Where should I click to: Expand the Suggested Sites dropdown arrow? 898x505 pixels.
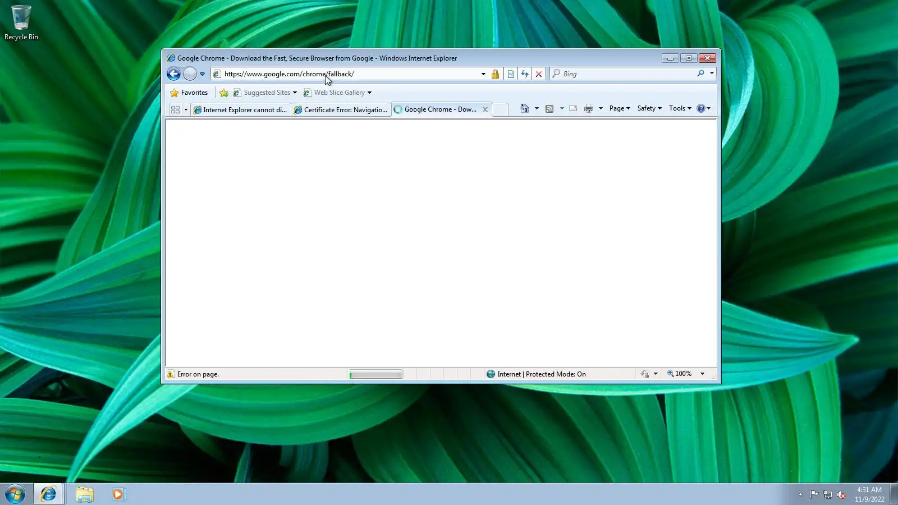[x=295, y=93]
